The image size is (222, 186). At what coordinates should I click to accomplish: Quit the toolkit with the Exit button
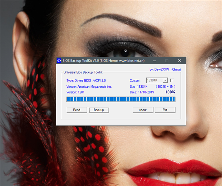165,110
